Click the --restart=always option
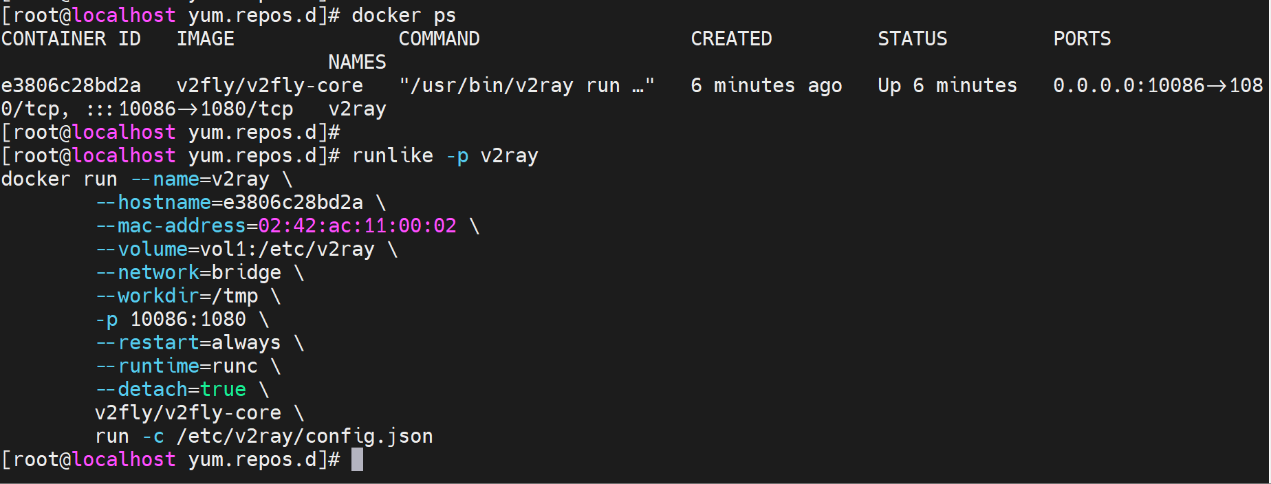 click(188, 343)
